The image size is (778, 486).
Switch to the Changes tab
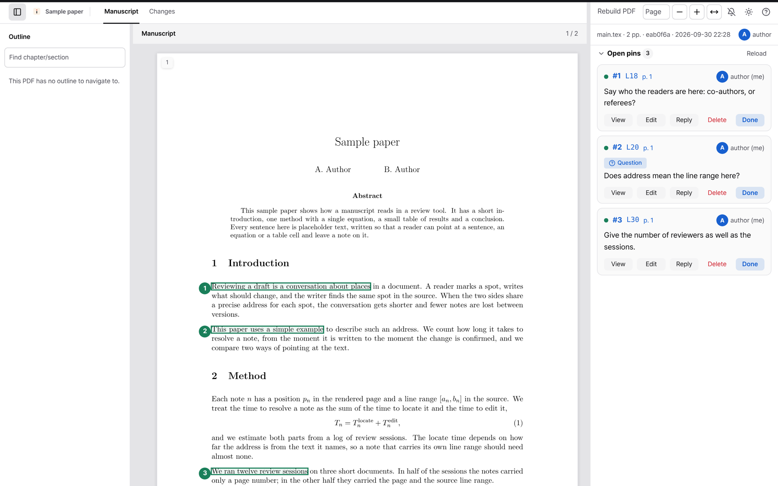(162, 12)
